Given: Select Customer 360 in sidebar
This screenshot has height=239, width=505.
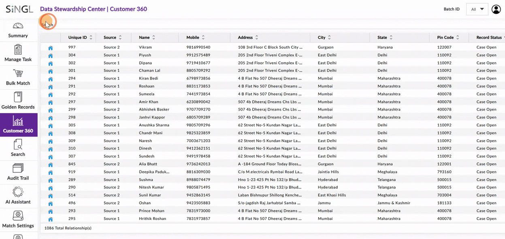Looking at the screenshot, I should [x=18, y=125].
